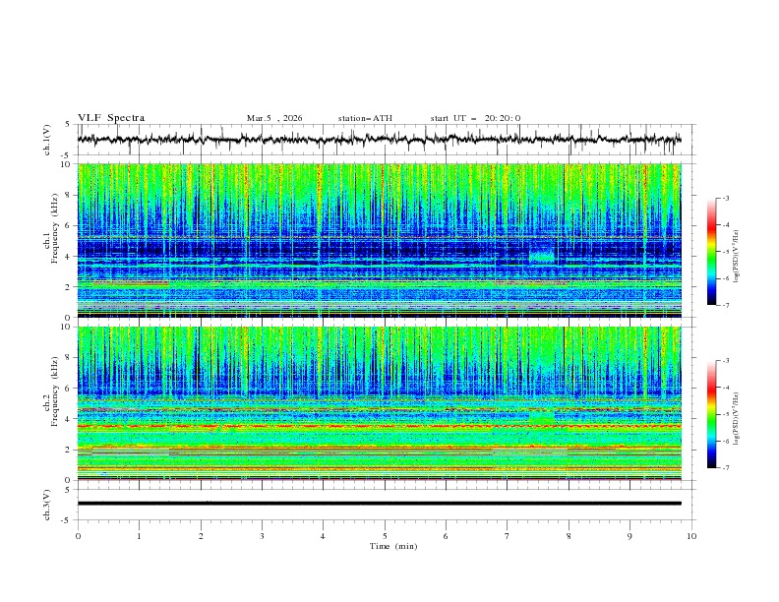Click the ch.2 spectrogram color scale bar
Image resolution: width=779 pixels, height=602 pixels.
[x=711, y=413]
